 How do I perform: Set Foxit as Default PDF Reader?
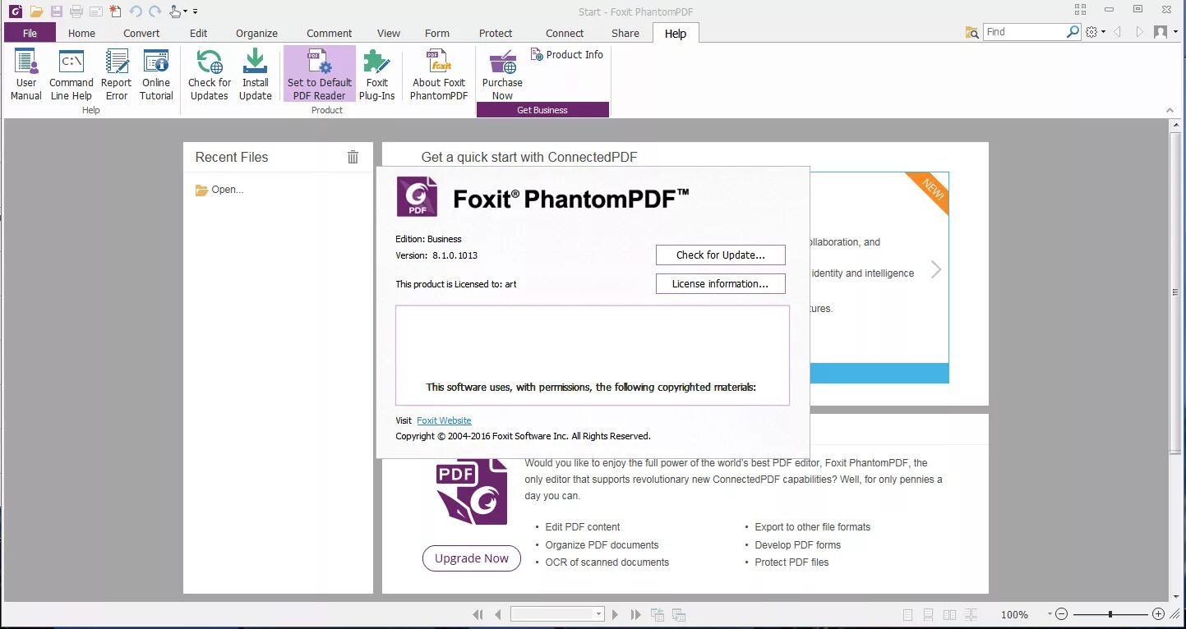point(320,75)
